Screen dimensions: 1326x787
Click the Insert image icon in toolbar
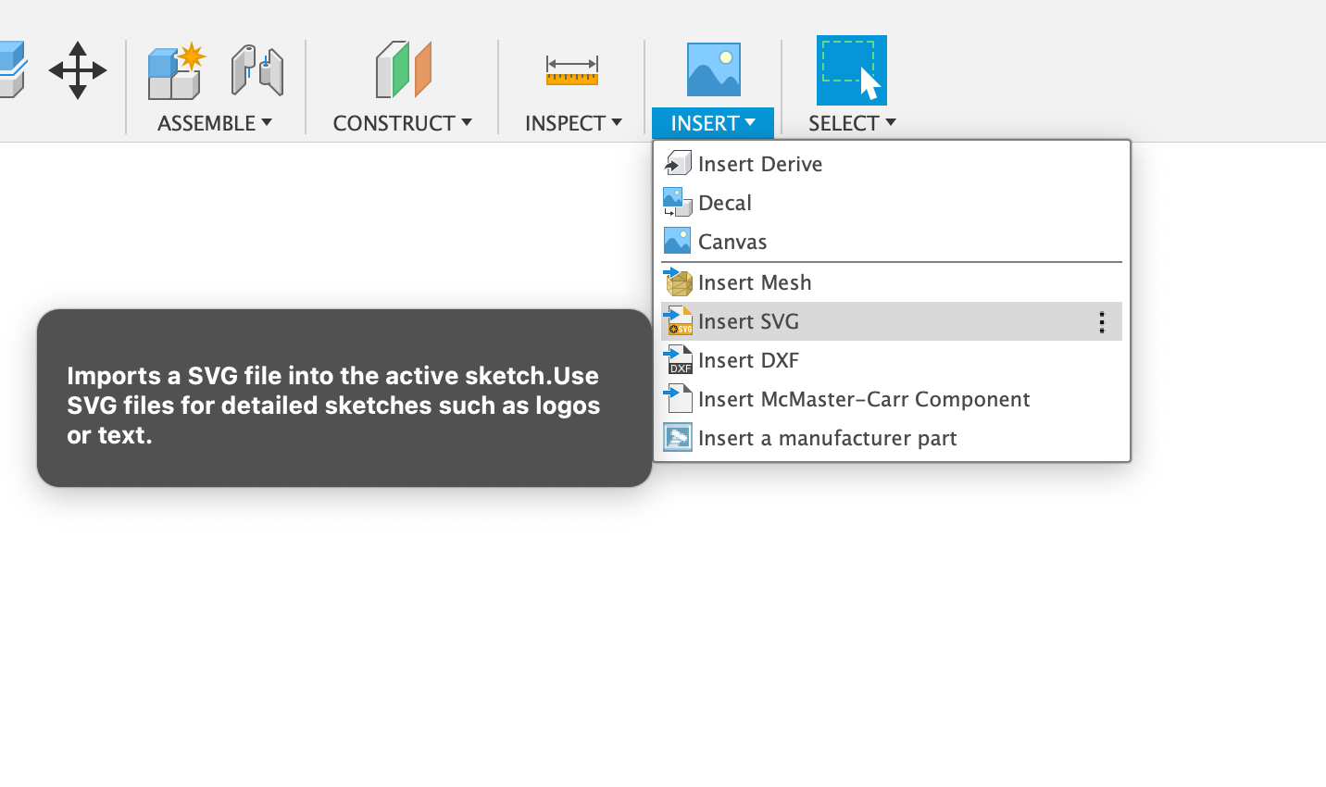point(713,70)
